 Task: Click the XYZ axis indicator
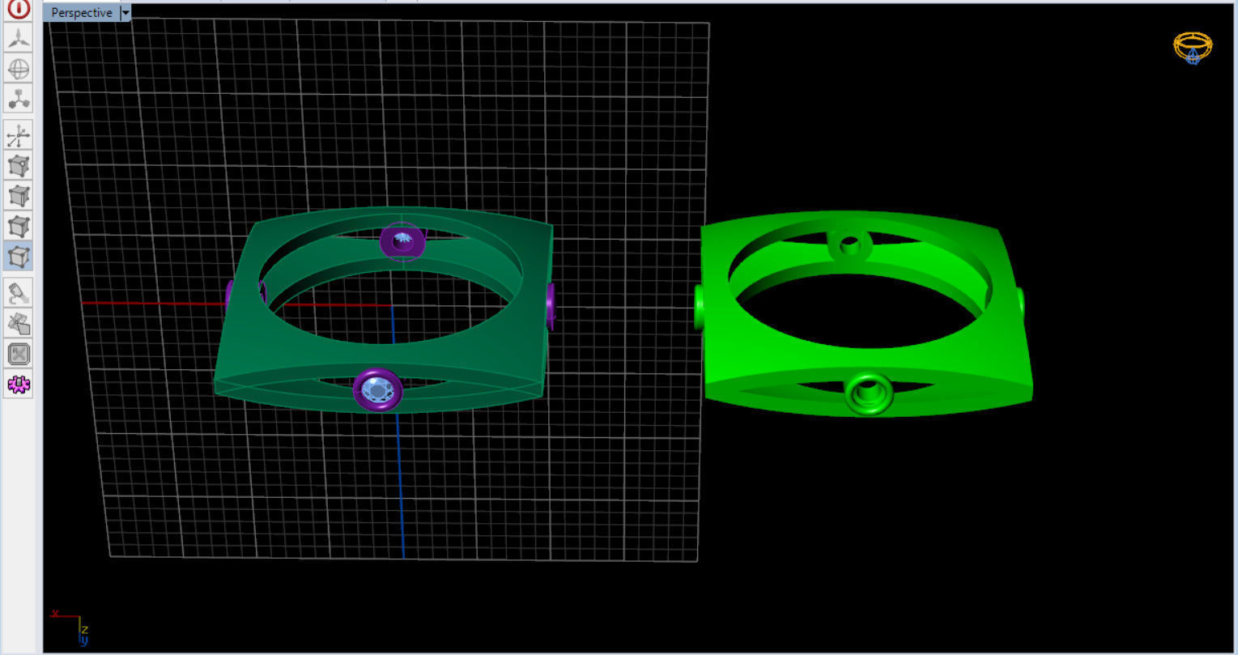[x=70, y=626]
